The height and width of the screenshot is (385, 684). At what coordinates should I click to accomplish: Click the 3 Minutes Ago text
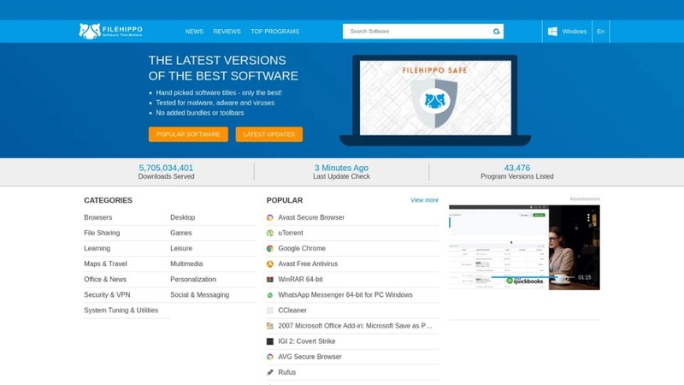pos(341,168)
